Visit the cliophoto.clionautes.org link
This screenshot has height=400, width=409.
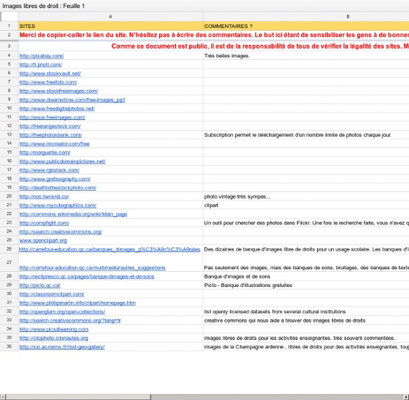(54, 338)
